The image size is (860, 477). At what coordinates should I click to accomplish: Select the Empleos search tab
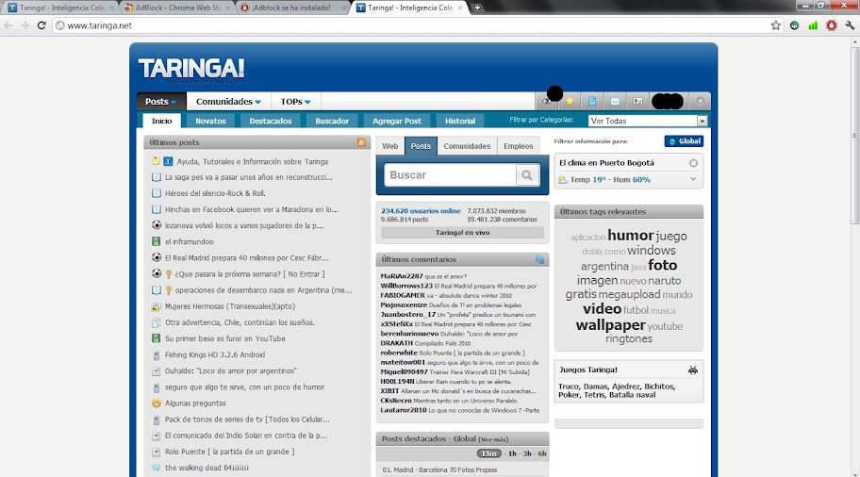point(519,146)
